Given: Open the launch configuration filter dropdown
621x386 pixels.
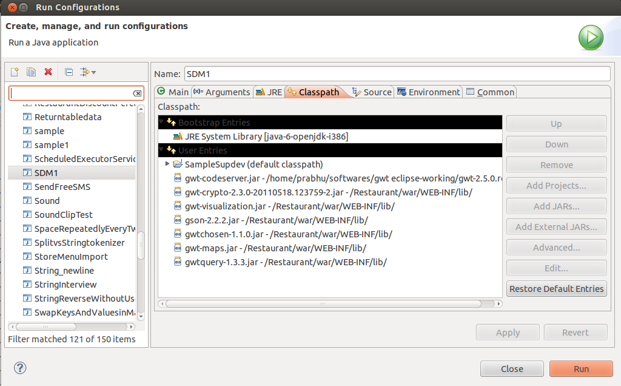Looking at the screenshot, I should (x=88, y=72).
